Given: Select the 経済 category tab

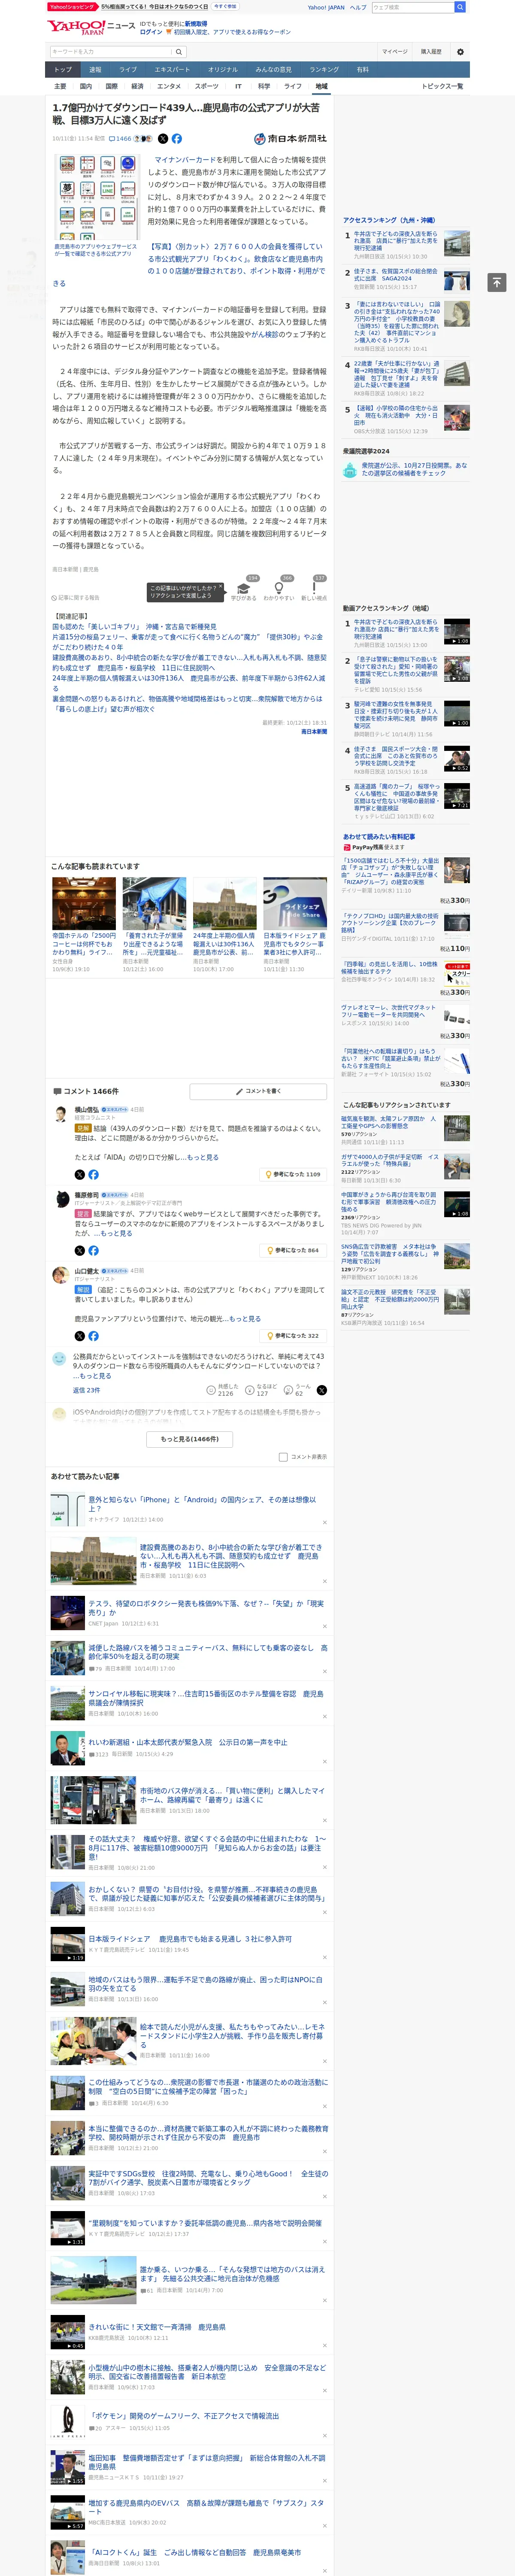Looking at the screenshot, I should pyautogui.click(x=137, y=87).
